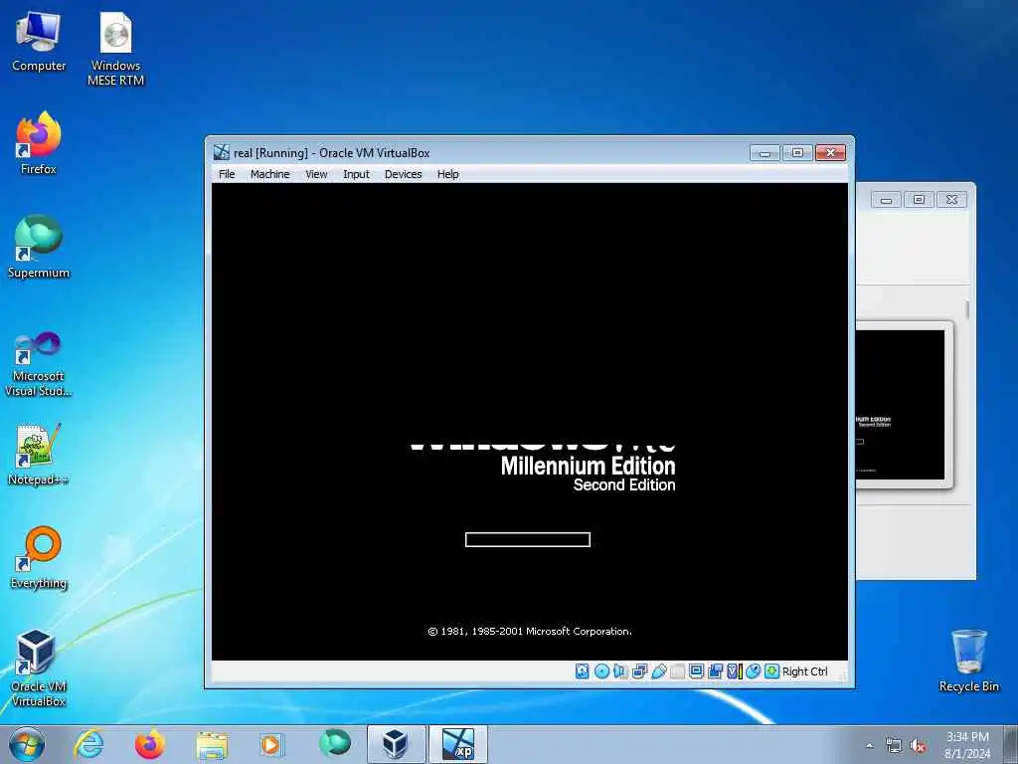Open the Help menu
This screenshot has width=1018, height=764.
pyautogui.click(x=448, y=174)
